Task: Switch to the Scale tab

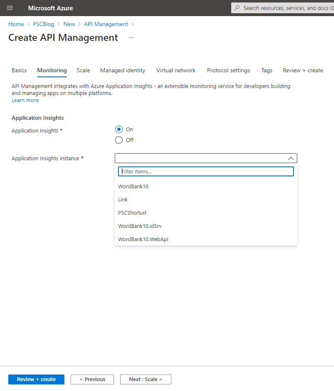Action: coord(83,70)
